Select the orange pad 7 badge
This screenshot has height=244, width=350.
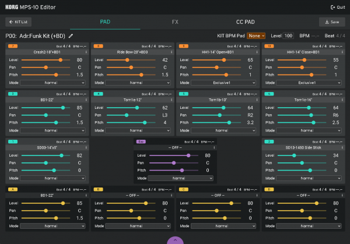[x=12, y=45]
